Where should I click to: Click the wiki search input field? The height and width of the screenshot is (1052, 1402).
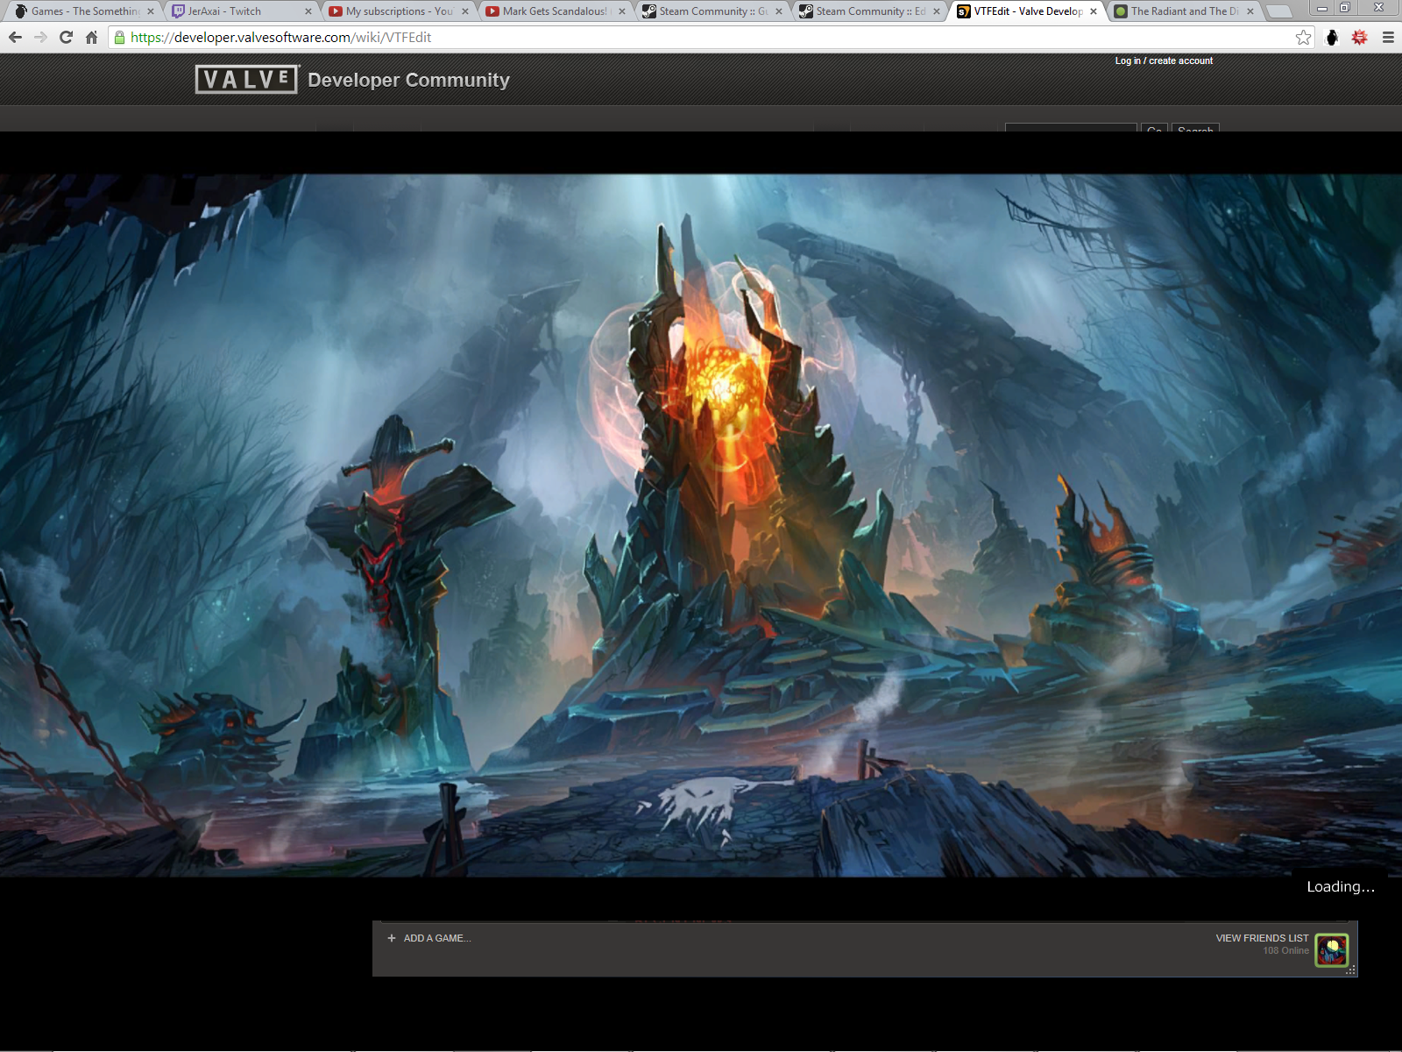[x=1071, y=128]
